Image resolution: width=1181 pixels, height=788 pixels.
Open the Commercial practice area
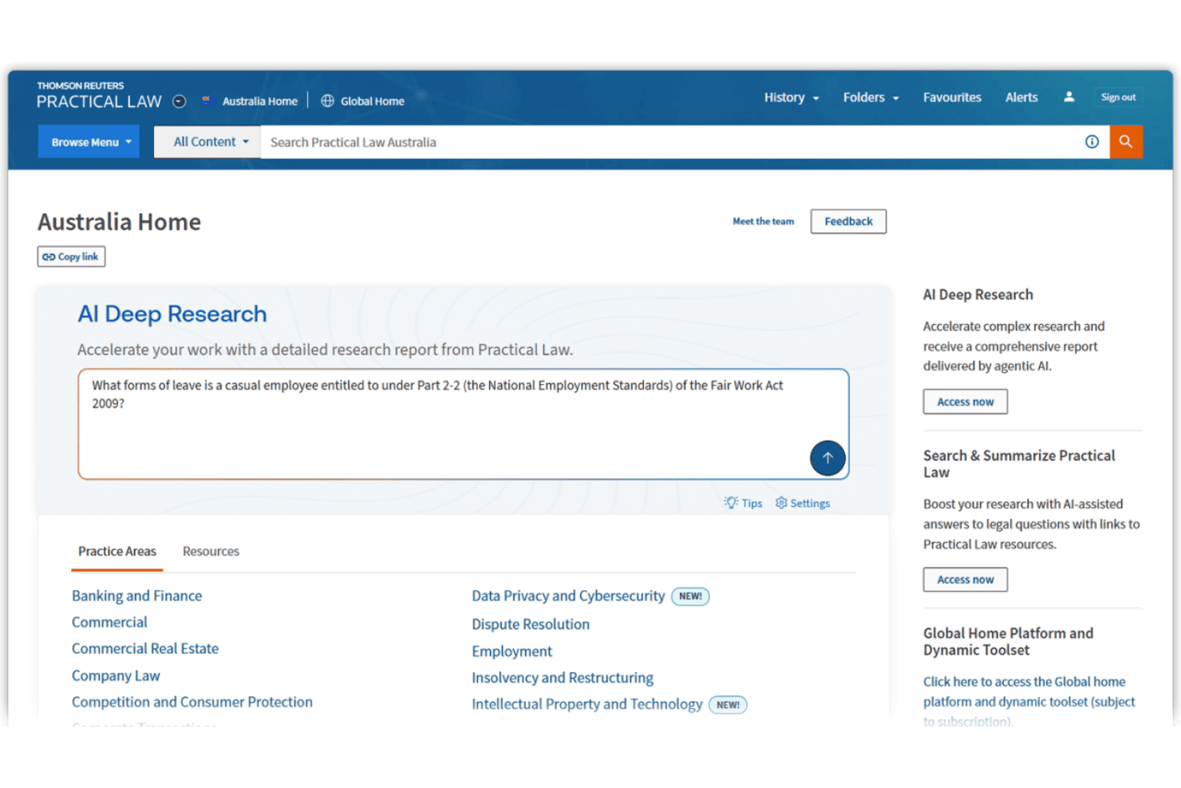point(109,622)
